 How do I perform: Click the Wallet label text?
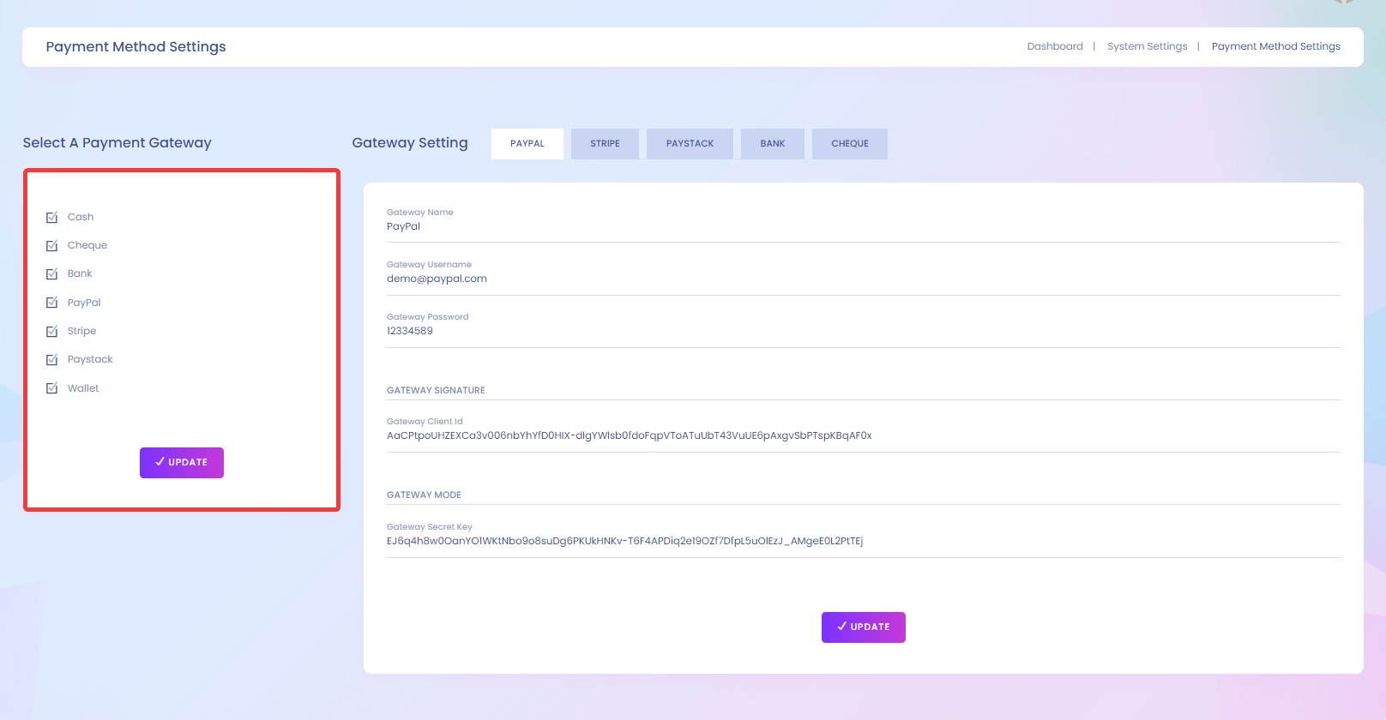[x=83, y=388]
